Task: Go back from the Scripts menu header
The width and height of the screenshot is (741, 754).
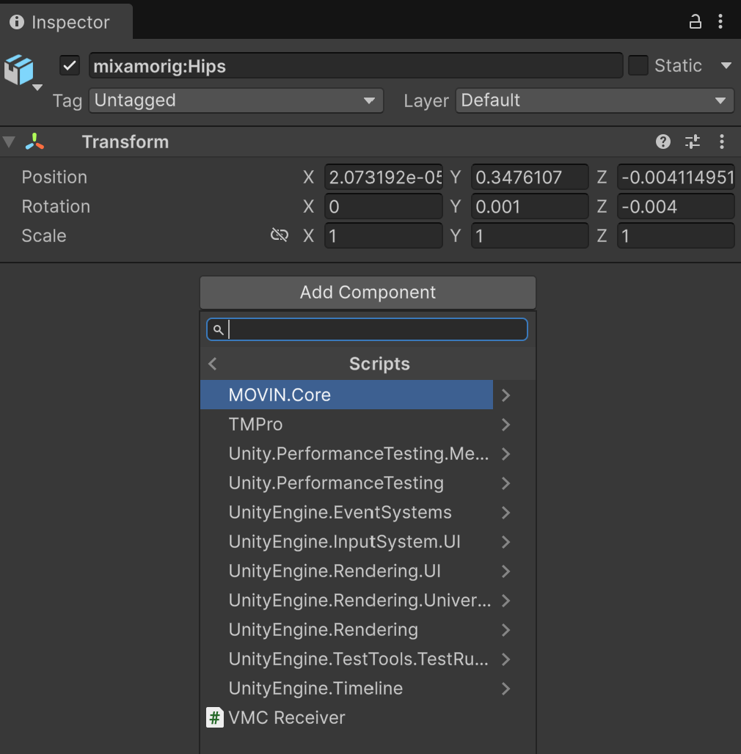Action: coord(213,364)
